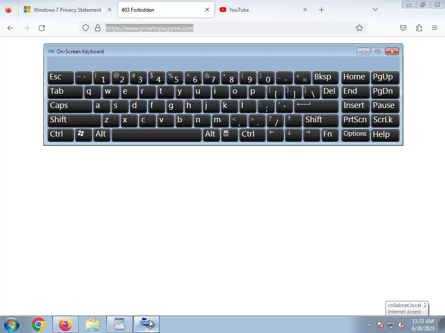Go back with the browser back arrow
Viewport: 445px width, 333px height.
click(10, 28)
